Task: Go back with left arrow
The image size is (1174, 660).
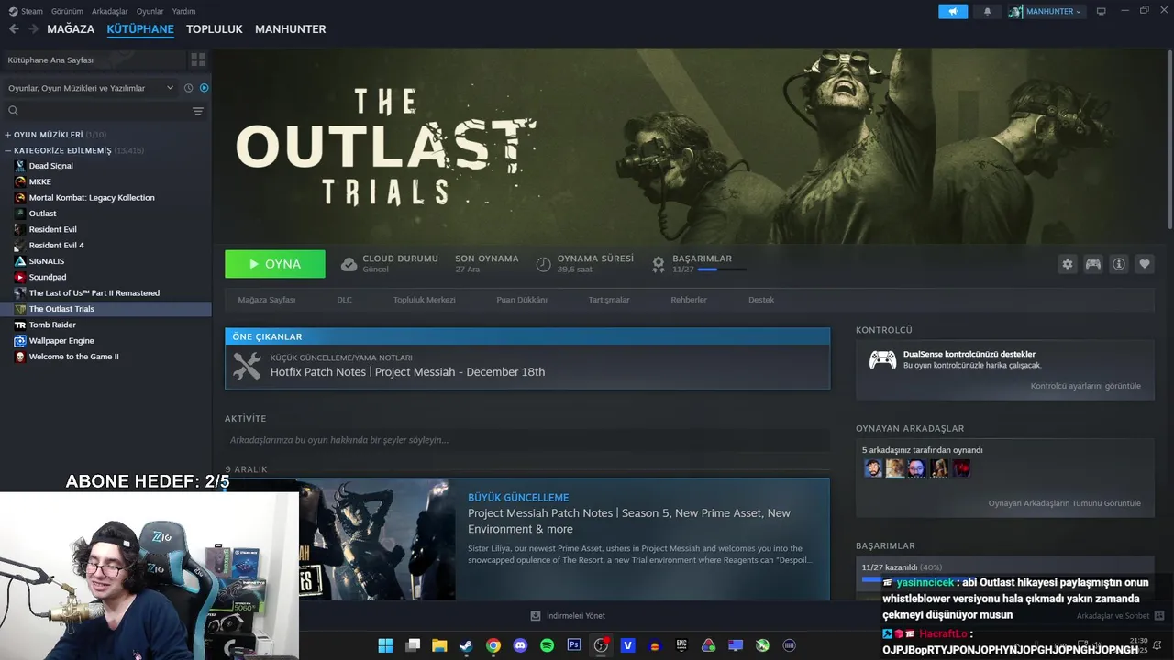Action: coord(14,29)
